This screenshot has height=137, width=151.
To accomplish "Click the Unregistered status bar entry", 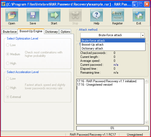I will 135,134.
